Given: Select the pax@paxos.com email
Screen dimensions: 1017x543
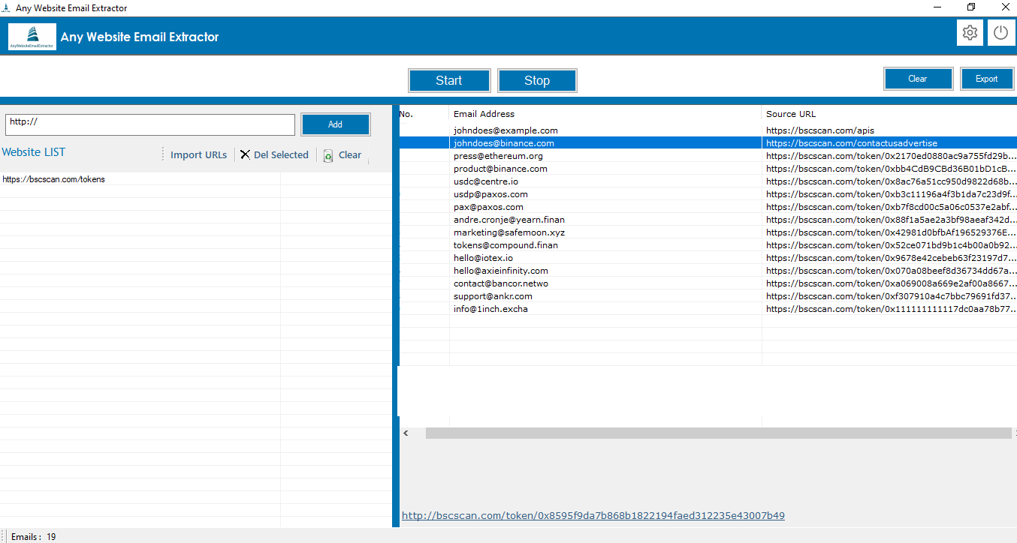Looking at the screenshot, I should tap(488, 207).
